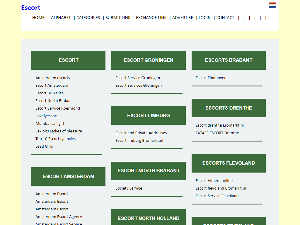
Task: Select the ESCORTS DRENTHE category header
Action: (229, 108)
